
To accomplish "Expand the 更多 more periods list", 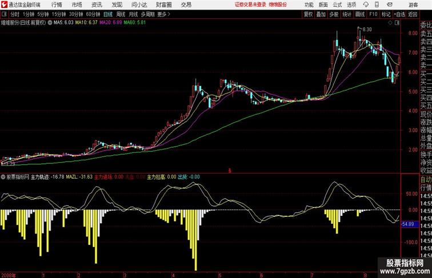I will (163, 14).
